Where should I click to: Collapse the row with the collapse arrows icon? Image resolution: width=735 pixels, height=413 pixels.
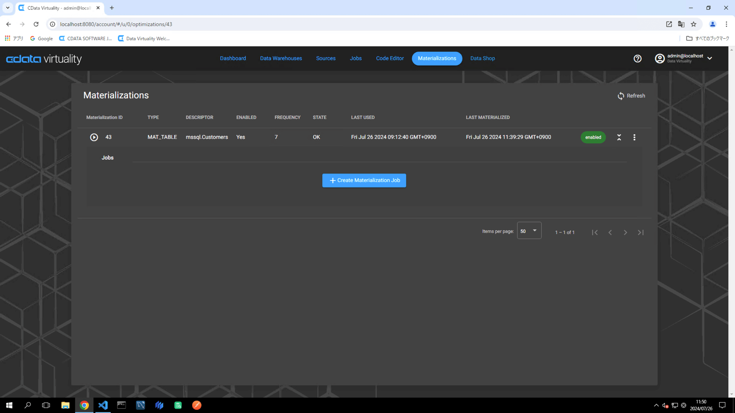click(619, 137)
